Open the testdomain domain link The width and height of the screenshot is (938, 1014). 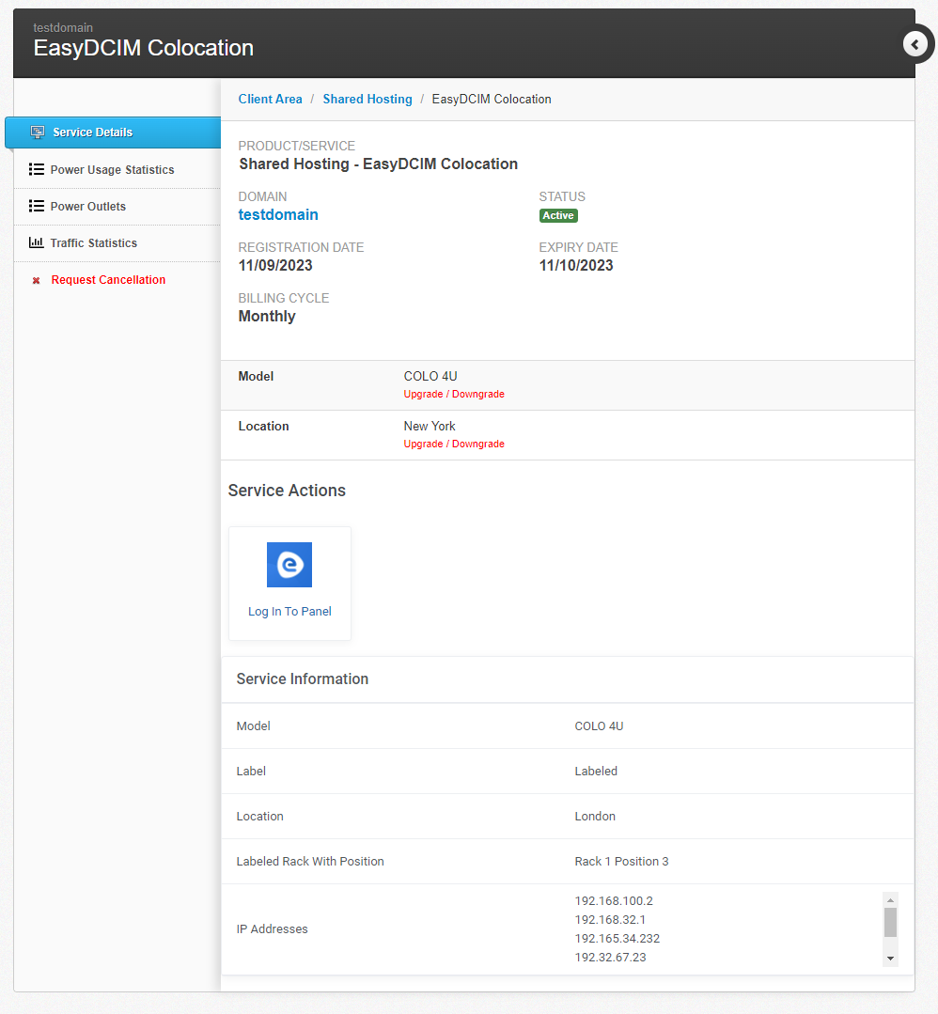(278, 214)
